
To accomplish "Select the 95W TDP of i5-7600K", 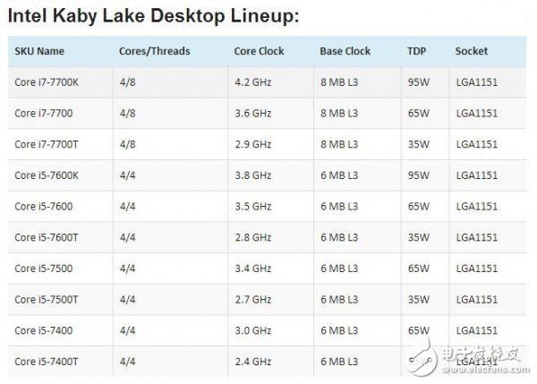I will [x=418, y=175].
